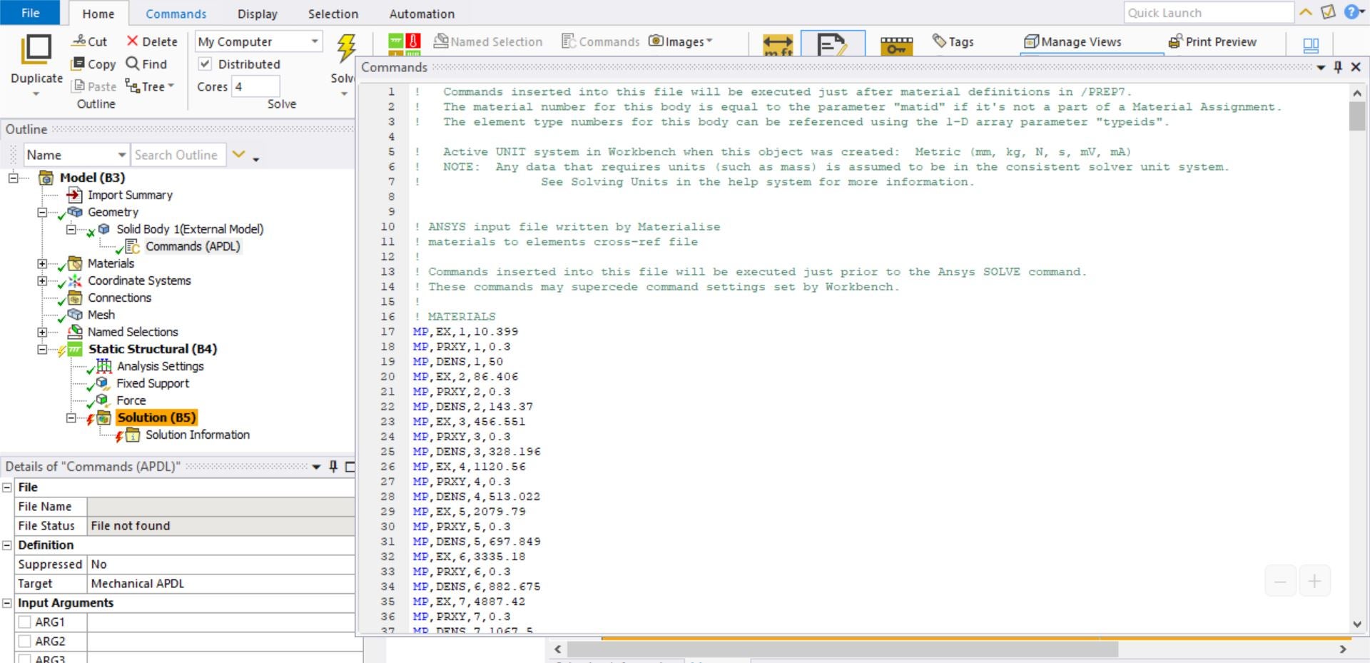Expand the Materials tree node
This screenshot has width=1370, height=663.
click(42, 263)
